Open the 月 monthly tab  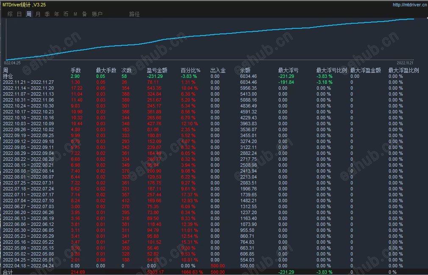click(x=38, y=14)
